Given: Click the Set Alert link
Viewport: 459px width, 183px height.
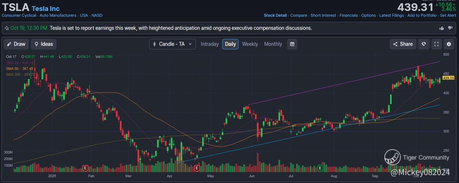Looking at the screenshot, I should point(448,16).
